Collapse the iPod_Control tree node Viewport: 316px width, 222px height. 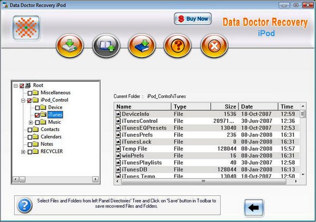pyautogui.click(x=23, y=100)
